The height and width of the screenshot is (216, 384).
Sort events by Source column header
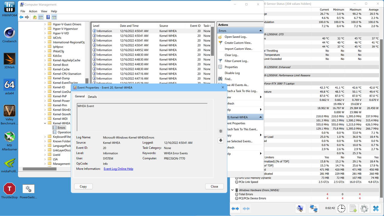[164, 26]
